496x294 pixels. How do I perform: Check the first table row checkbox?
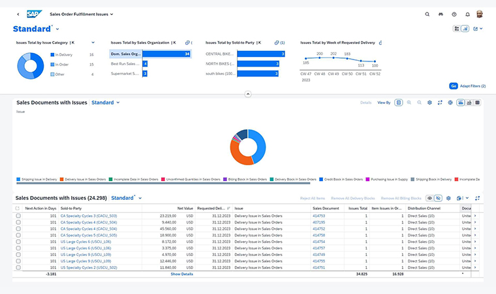[x=18, y=216]
